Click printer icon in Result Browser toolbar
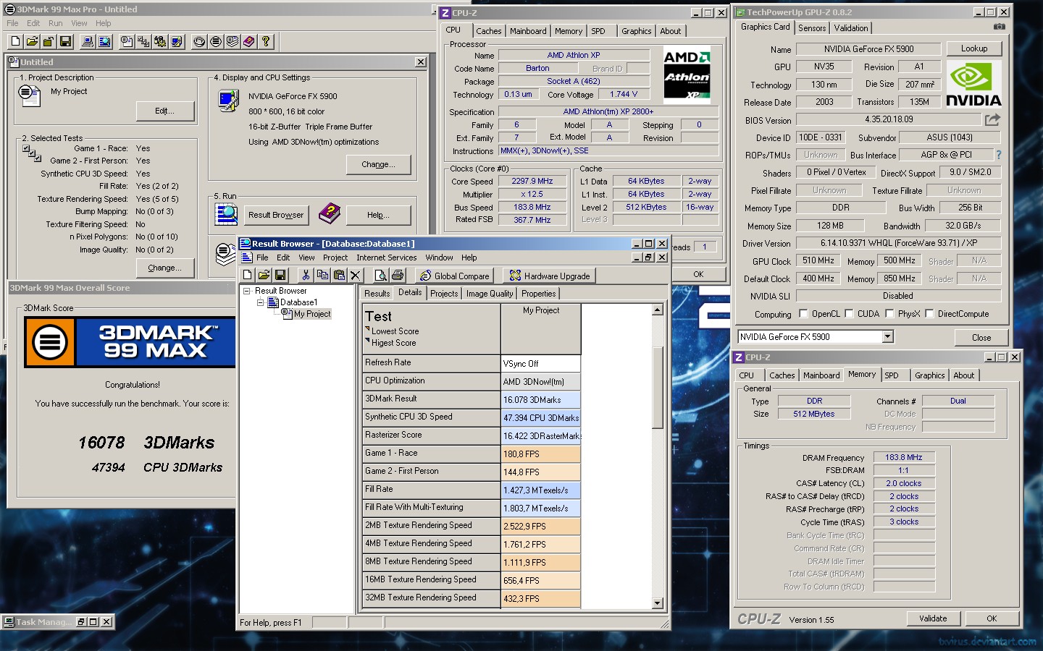The width and height of the screenshot is (1043, 651). coord(398,275)
